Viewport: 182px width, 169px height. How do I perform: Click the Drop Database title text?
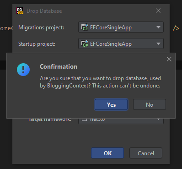point(44,11)
